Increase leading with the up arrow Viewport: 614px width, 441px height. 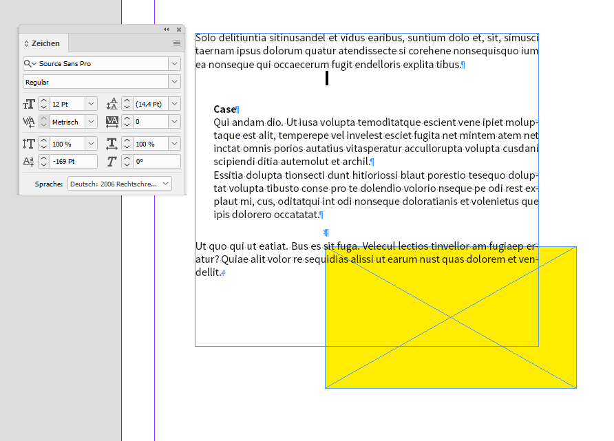(127, 101)
